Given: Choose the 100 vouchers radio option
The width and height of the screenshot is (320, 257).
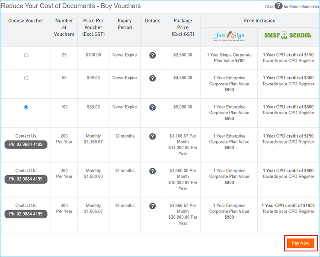Looking at the screenshot, I should point(26,107).
